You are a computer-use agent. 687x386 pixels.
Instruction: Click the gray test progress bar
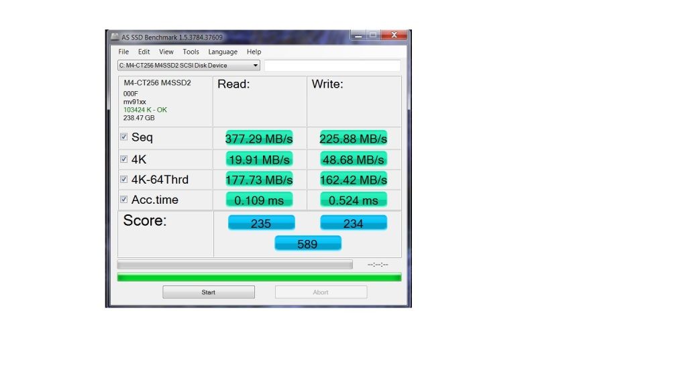point(235,264)
